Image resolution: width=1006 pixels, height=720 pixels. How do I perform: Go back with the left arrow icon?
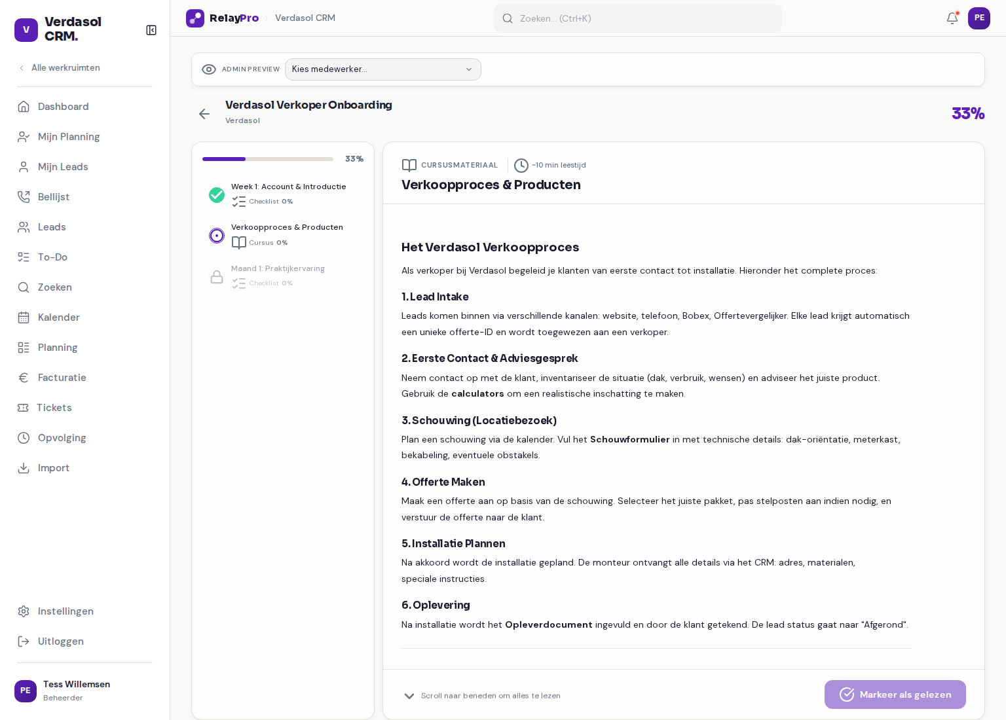coord(204,114)
